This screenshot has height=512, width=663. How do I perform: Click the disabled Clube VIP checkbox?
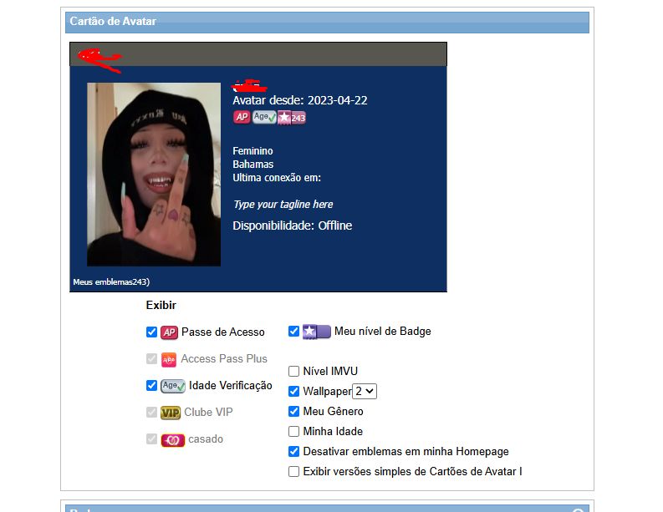(152, 412)
